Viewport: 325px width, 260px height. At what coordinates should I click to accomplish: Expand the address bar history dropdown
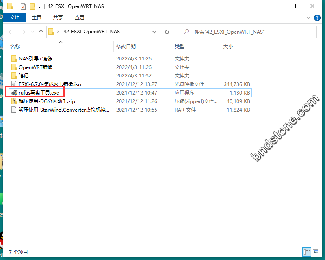tap(154, 32)
